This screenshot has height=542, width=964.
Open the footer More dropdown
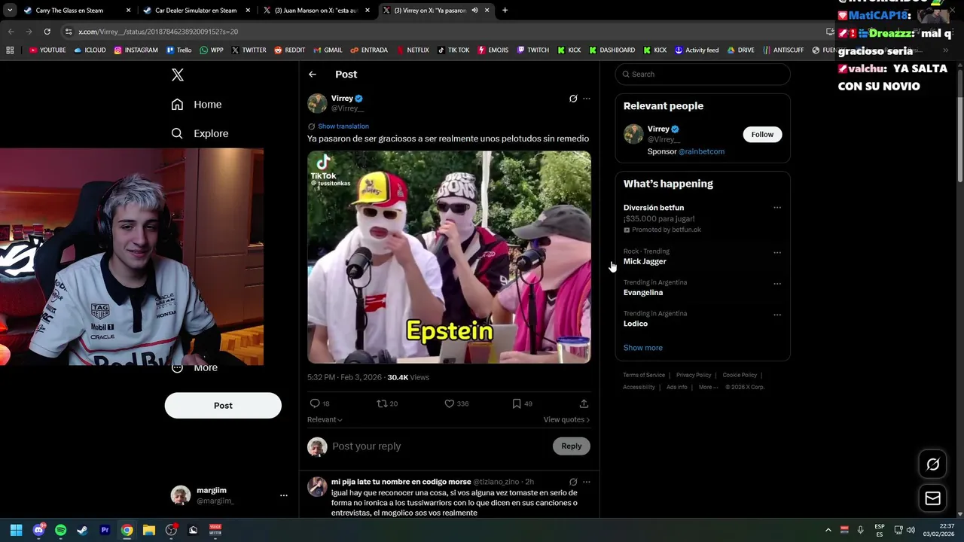pos(708,387)
